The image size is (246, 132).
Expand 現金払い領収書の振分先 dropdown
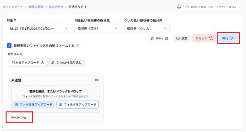(x=97, y=28)
